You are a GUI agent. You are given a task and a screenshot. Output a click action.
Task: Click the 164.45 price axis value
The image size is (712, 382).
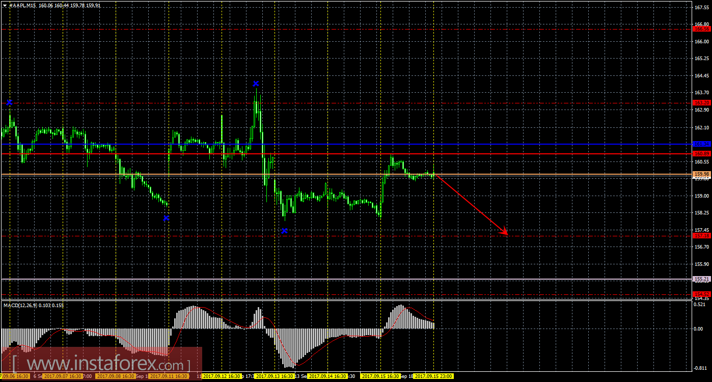[702, 75]
